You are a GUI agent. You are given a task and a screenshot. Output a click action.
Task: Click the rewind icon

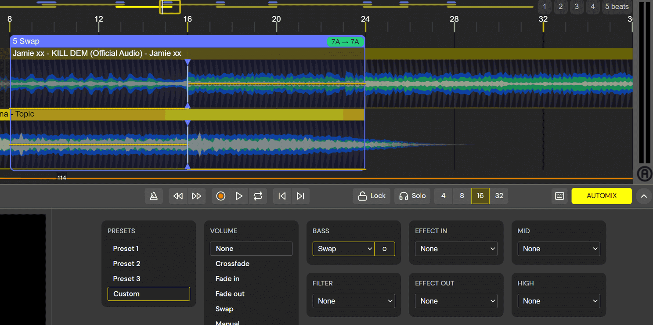[177, 196]
